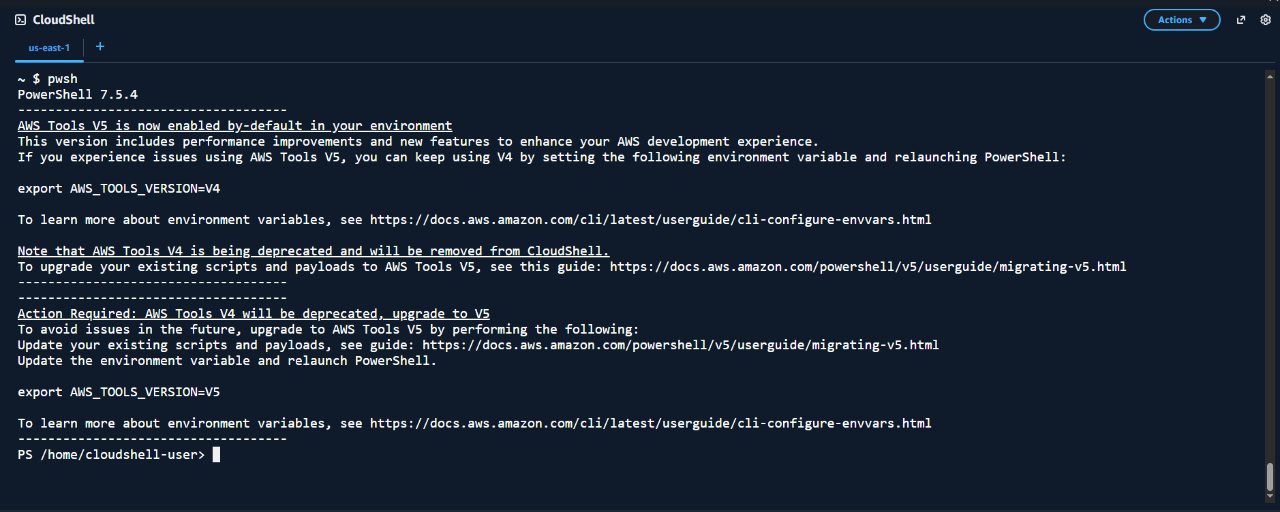Add a new terminal tab with plus icon
1280x512 pixels.
(x=100, y=46)
